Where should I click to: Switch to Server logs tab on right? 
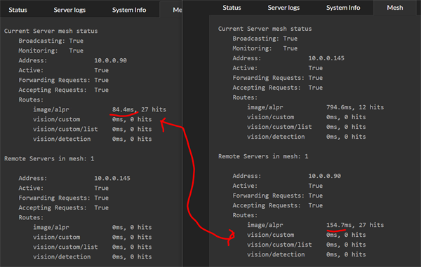click(283, 8)
